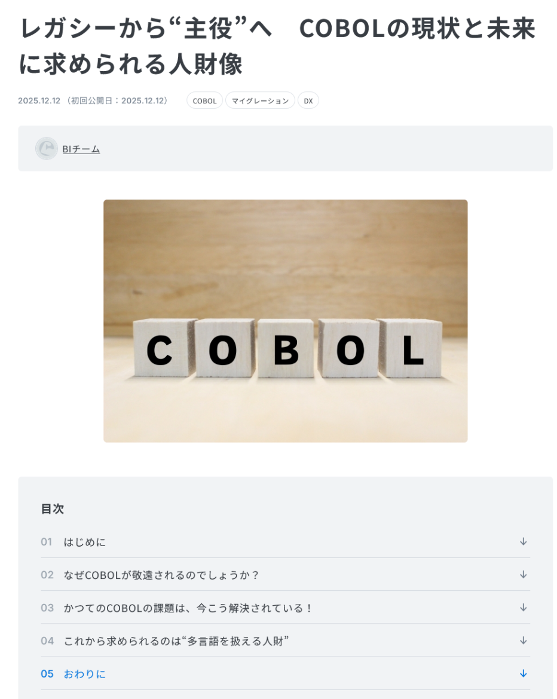The image size is (557, 699).
Task: Select the マイグレーション tag
Action: point(260,101)
